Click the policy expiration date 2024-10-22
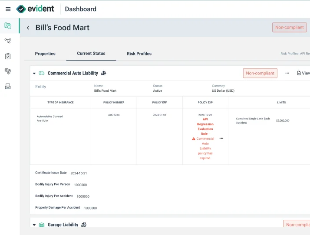The height and width of the screenshot is (235, 310). click(x=205, y=115)
